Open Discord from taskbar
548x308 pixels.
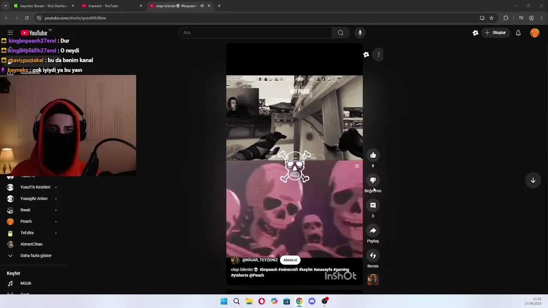click(x=312, y=301)
